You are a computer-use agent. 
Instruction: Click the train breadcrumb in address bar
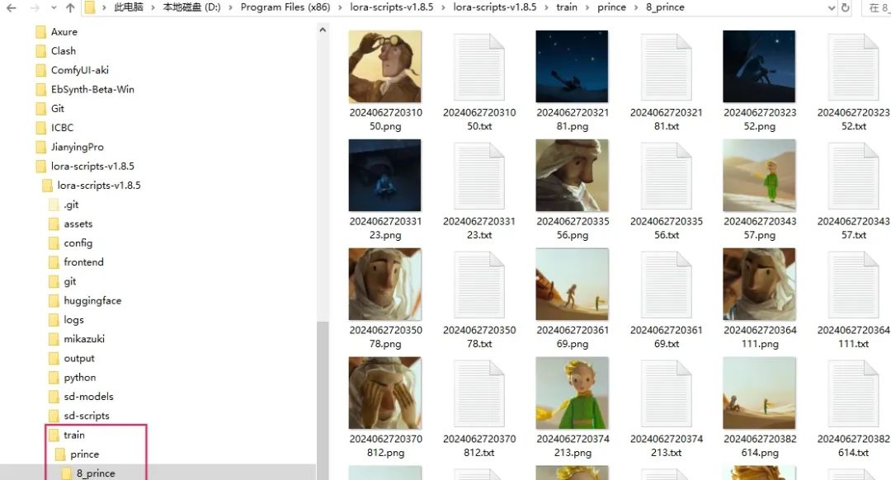pos(567,7)
